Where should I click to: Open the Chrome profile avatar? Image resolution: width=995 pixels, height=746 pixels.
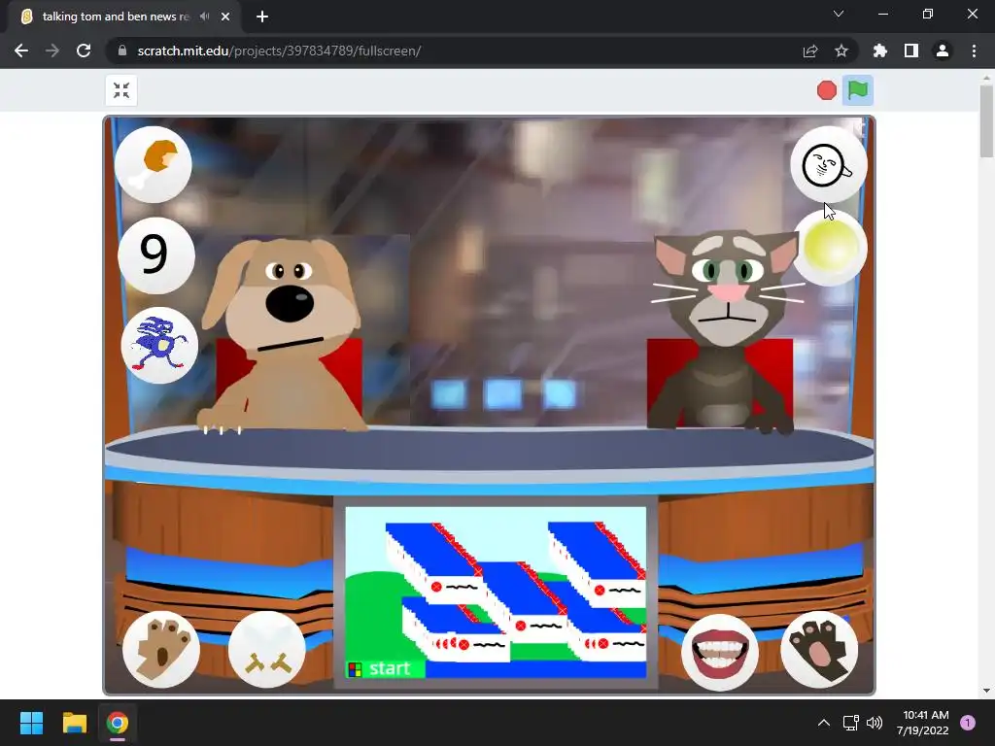(x=943, y=51)
